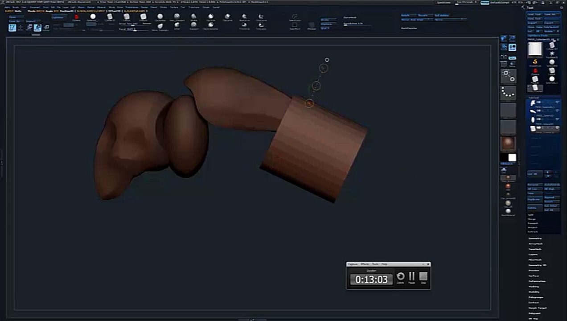Click the red brush icon in the brush shelf

click(76, 17)
